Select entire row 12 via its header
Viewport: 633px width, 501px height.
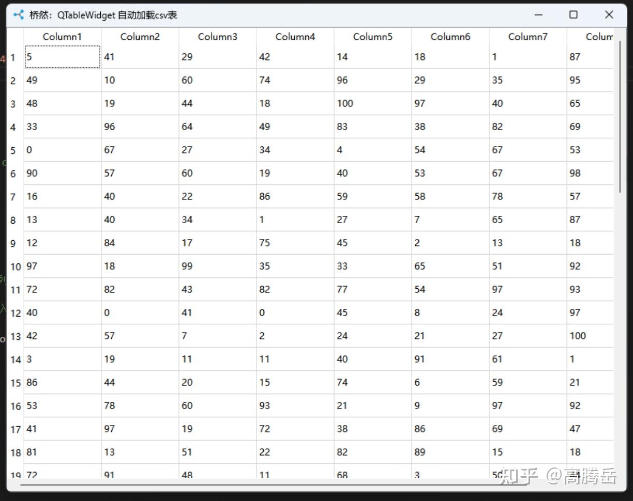click(x=16, y=313)
